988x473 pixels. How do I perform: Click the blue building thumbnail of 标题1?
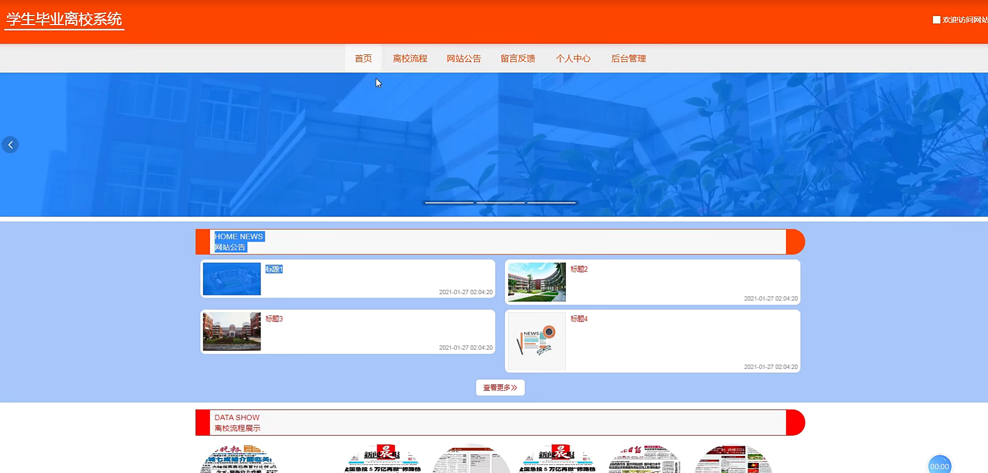232,279
